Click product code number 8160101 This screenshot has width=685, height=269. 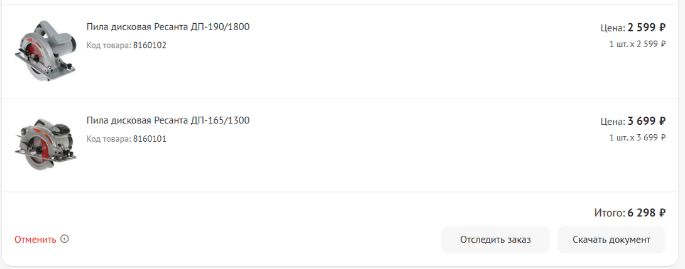(x=150, y=139)
